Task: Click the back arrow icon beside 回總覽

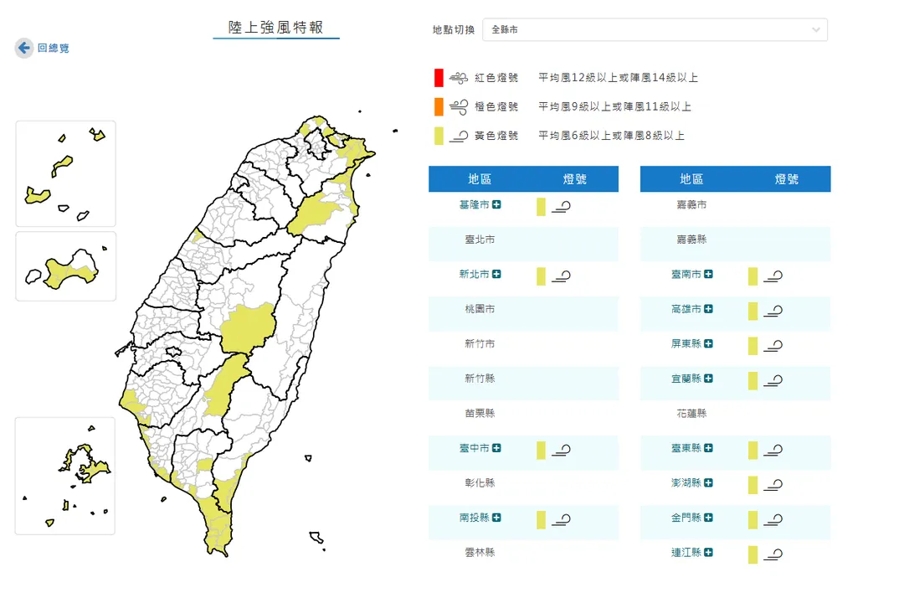Action: tap(23, 48)
